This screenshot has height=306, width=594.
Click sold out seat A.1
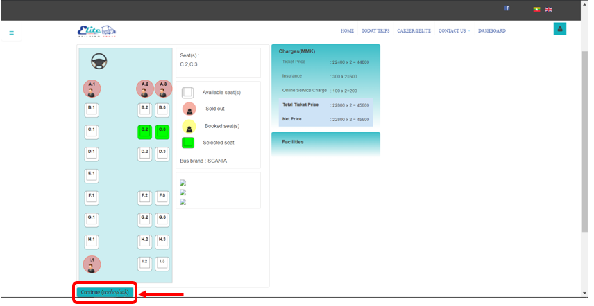point(92,88)
